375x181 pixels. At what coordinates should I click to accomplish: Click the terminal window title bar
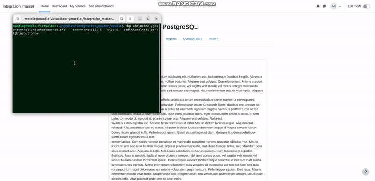tap(69, 19)
